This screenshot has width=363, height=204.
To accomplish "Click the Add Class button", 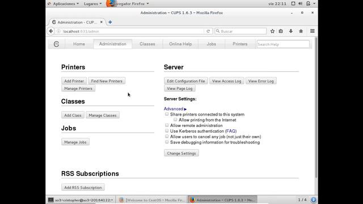I will [x=73, y=115].
